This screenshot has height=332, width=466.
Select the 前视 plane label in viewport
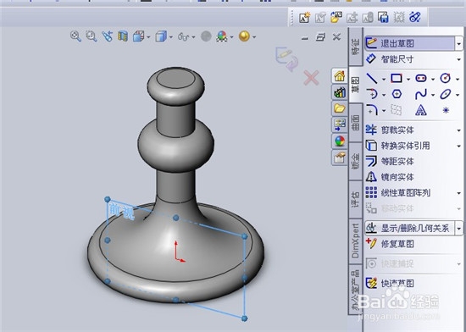pyautogui.click(x=122, y=211)
